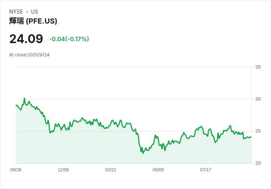Click the highest peak of the price line

click(24, 98)
